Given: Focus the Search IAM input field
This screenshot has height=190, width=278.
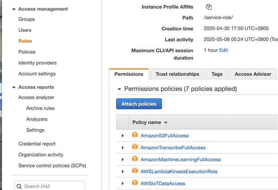Looking at the screenshot, I should 50,186.
